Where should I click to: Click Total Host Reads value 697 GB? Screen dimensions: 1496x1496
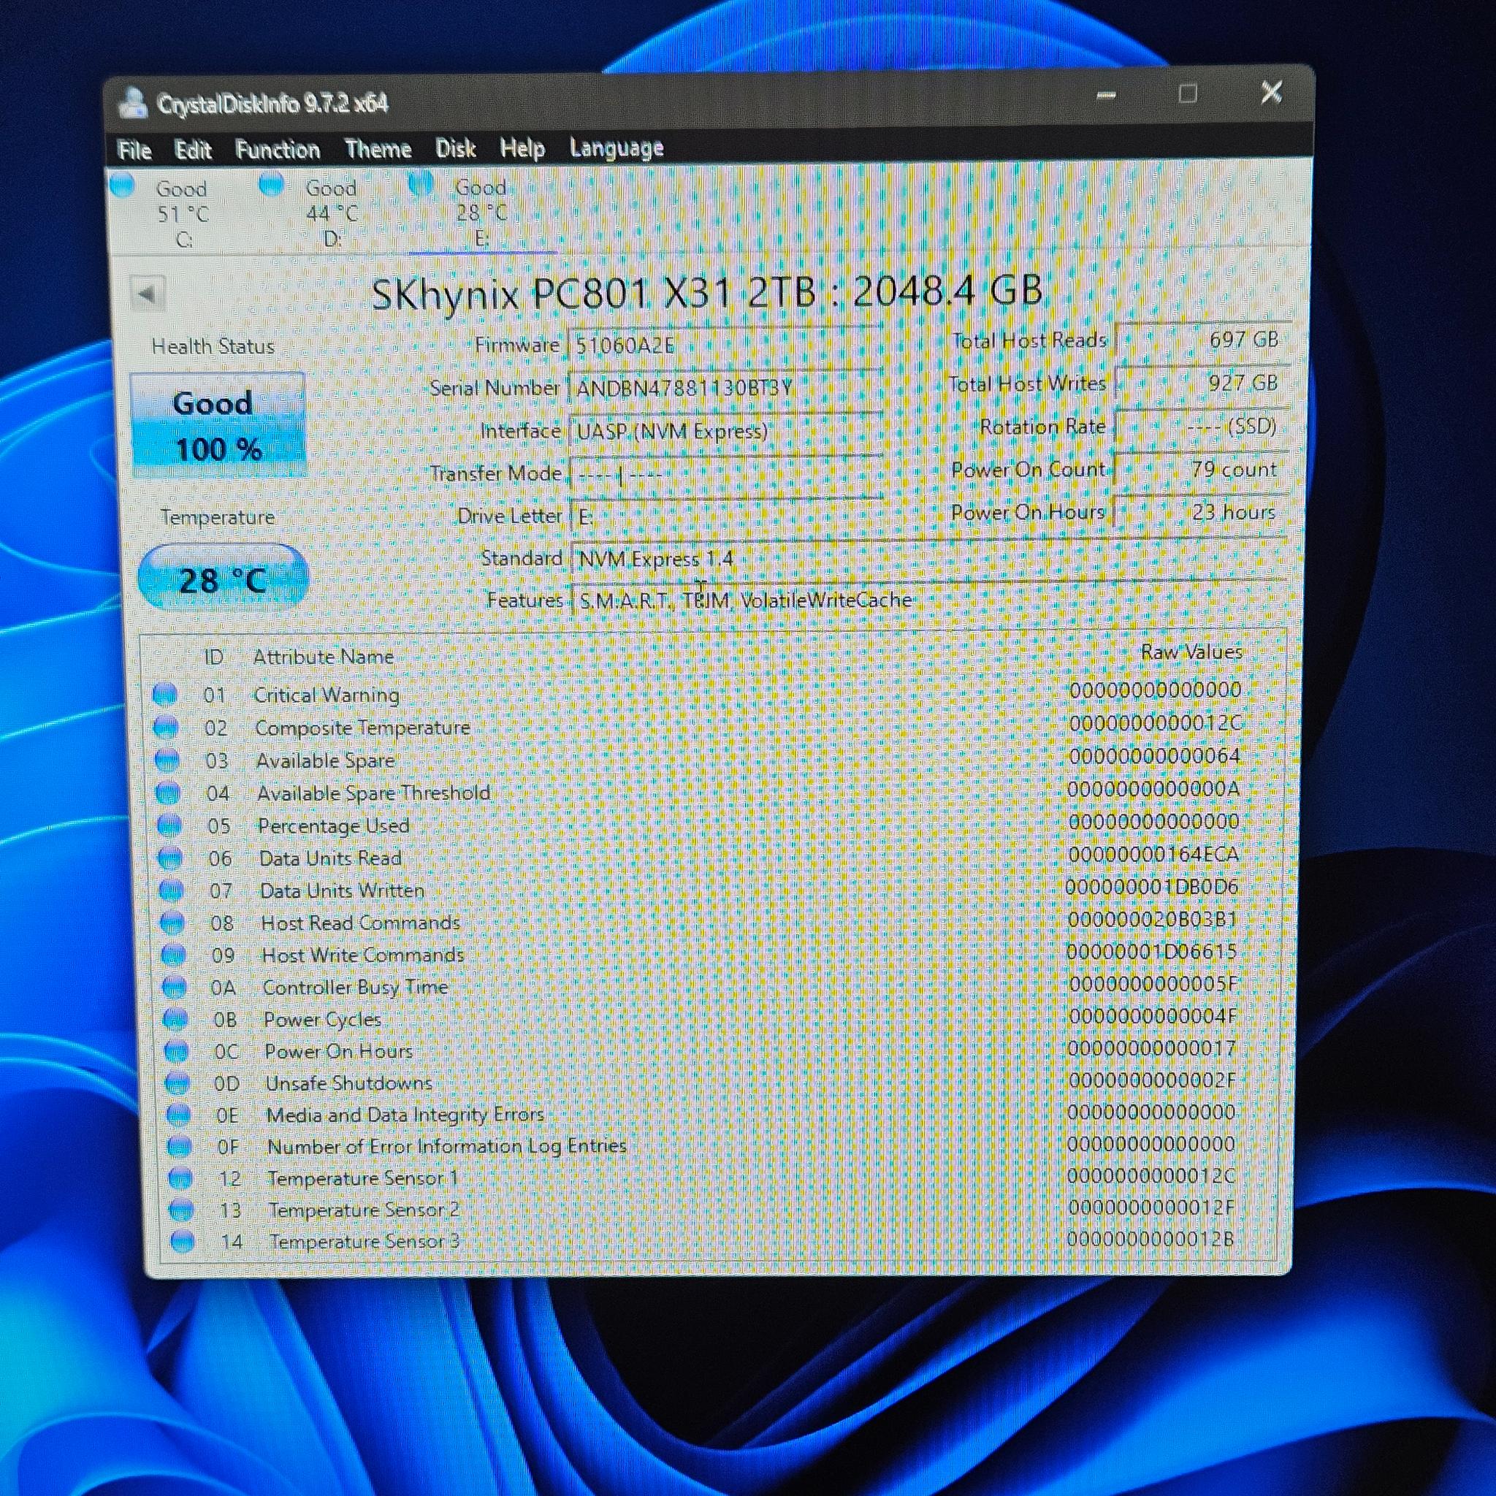1203,339
